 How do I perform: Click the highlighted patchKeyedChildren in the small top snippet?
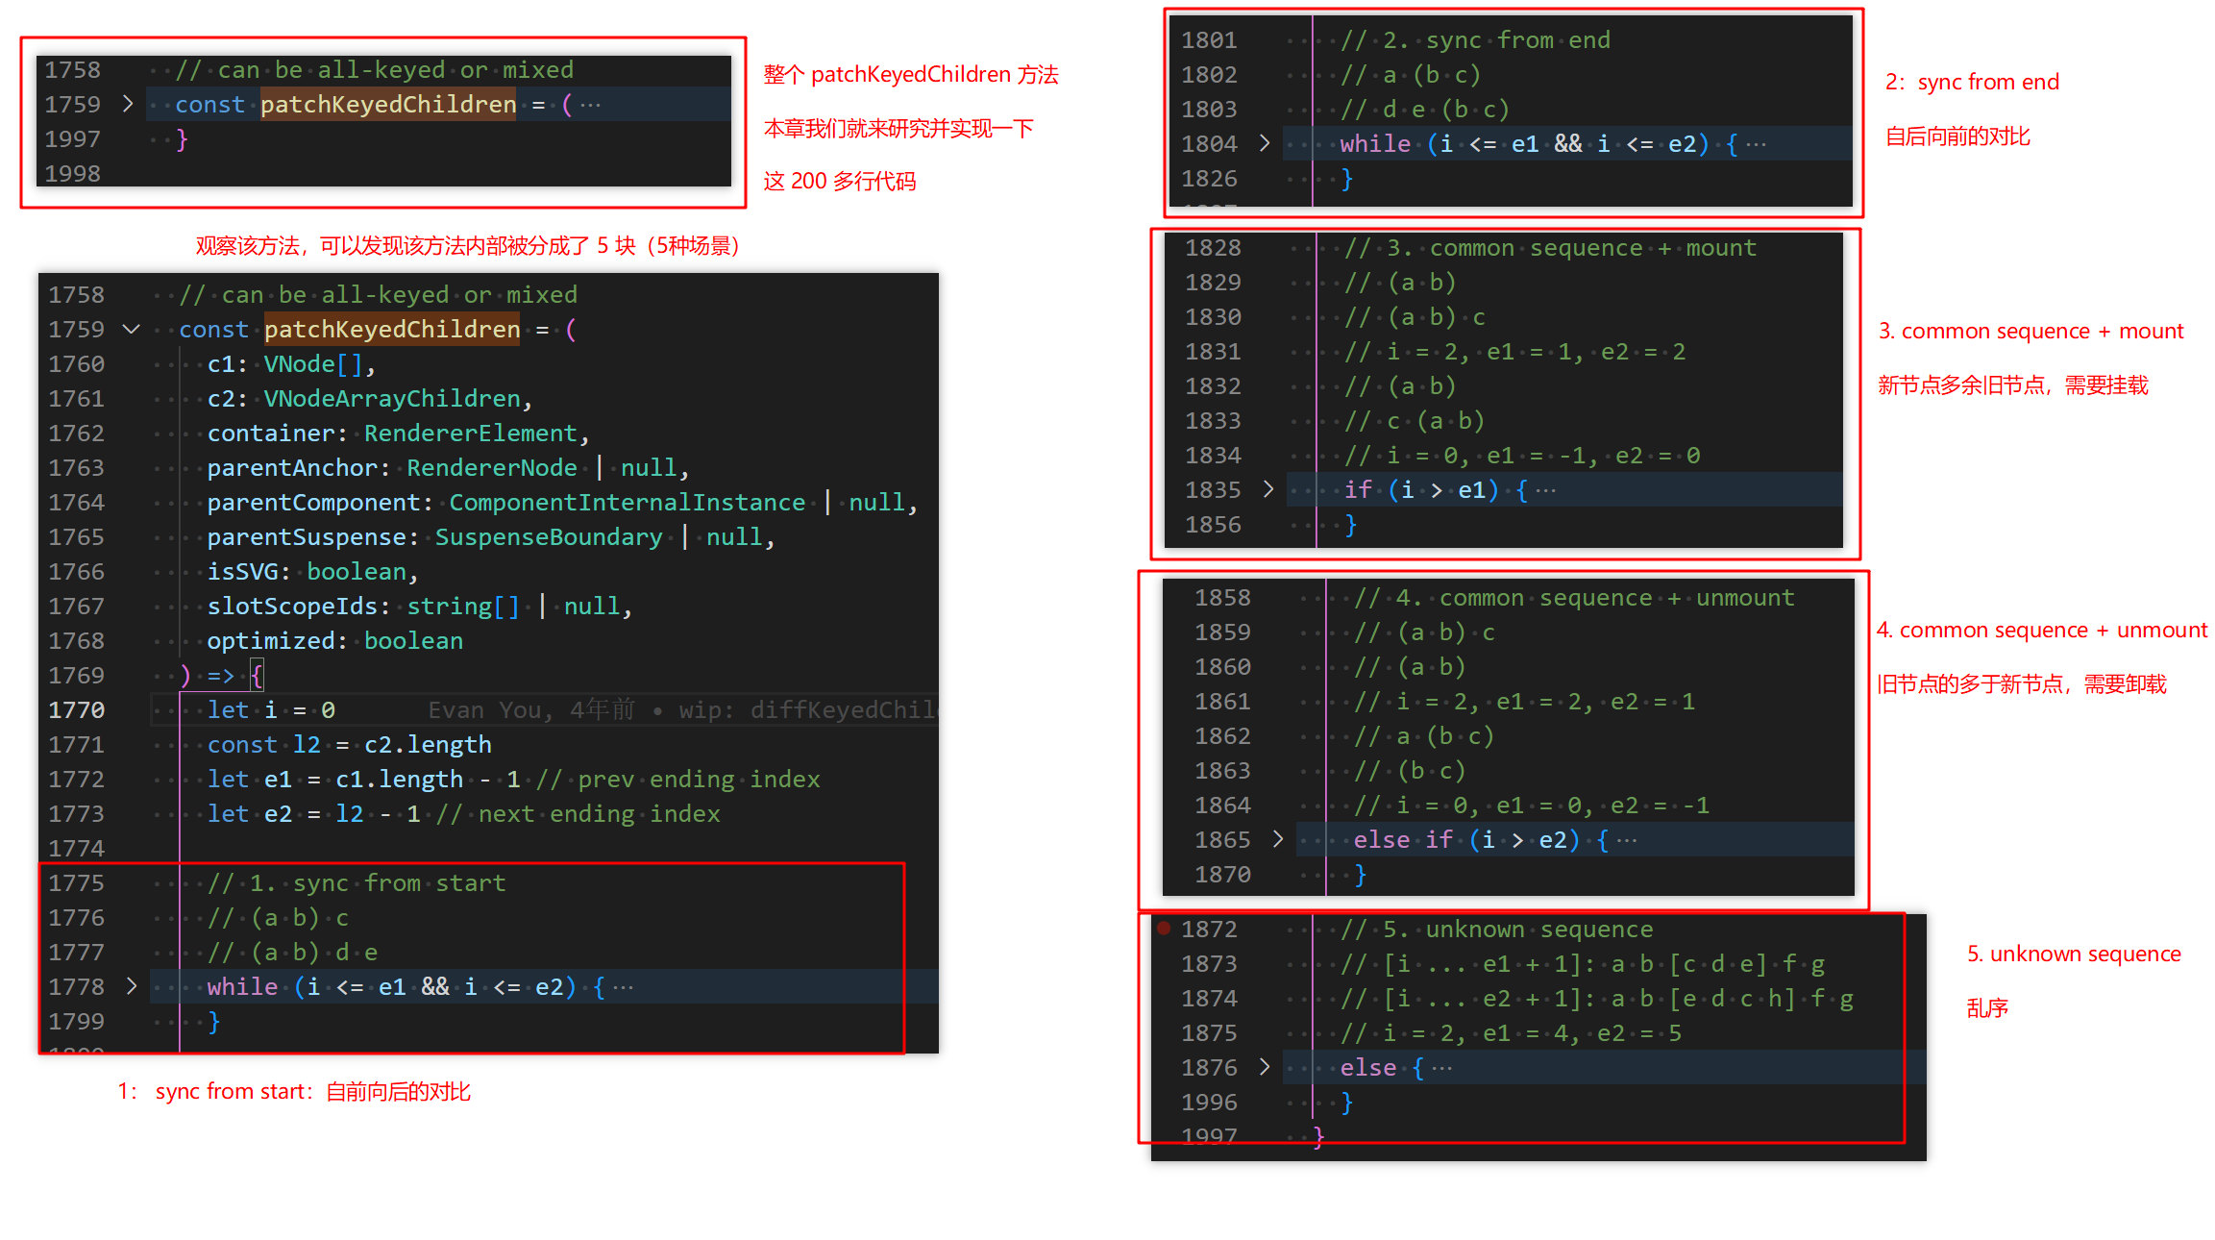388,104
